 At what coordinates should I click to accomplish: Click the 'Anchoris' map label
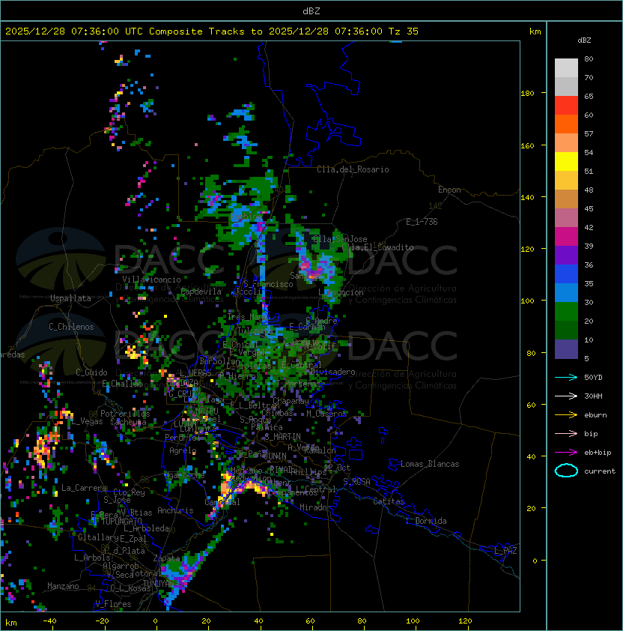(175, 510)
